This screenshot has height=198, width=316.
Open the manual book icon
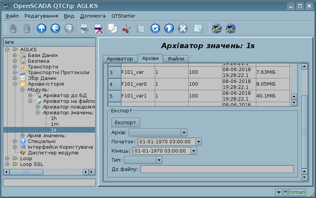coord(198,28)
